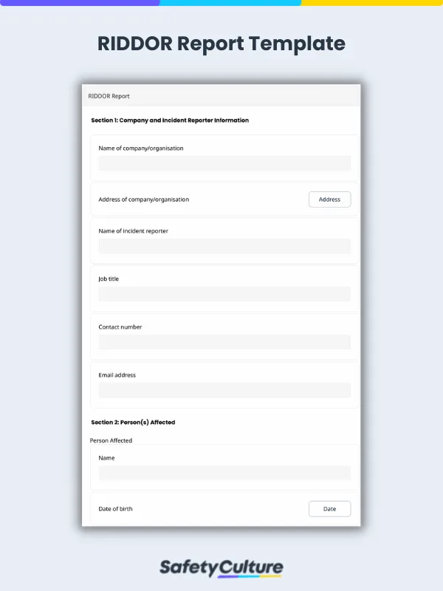Click the Email address label text
Screen dimensions: 443x591
click(117, 375)
